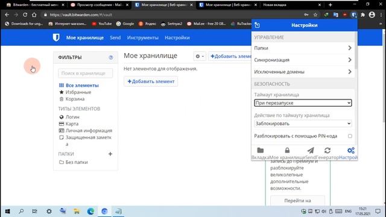This screenshot has width=386, height=217.
Task: Open a new browser tab
Action: [330, 5]
